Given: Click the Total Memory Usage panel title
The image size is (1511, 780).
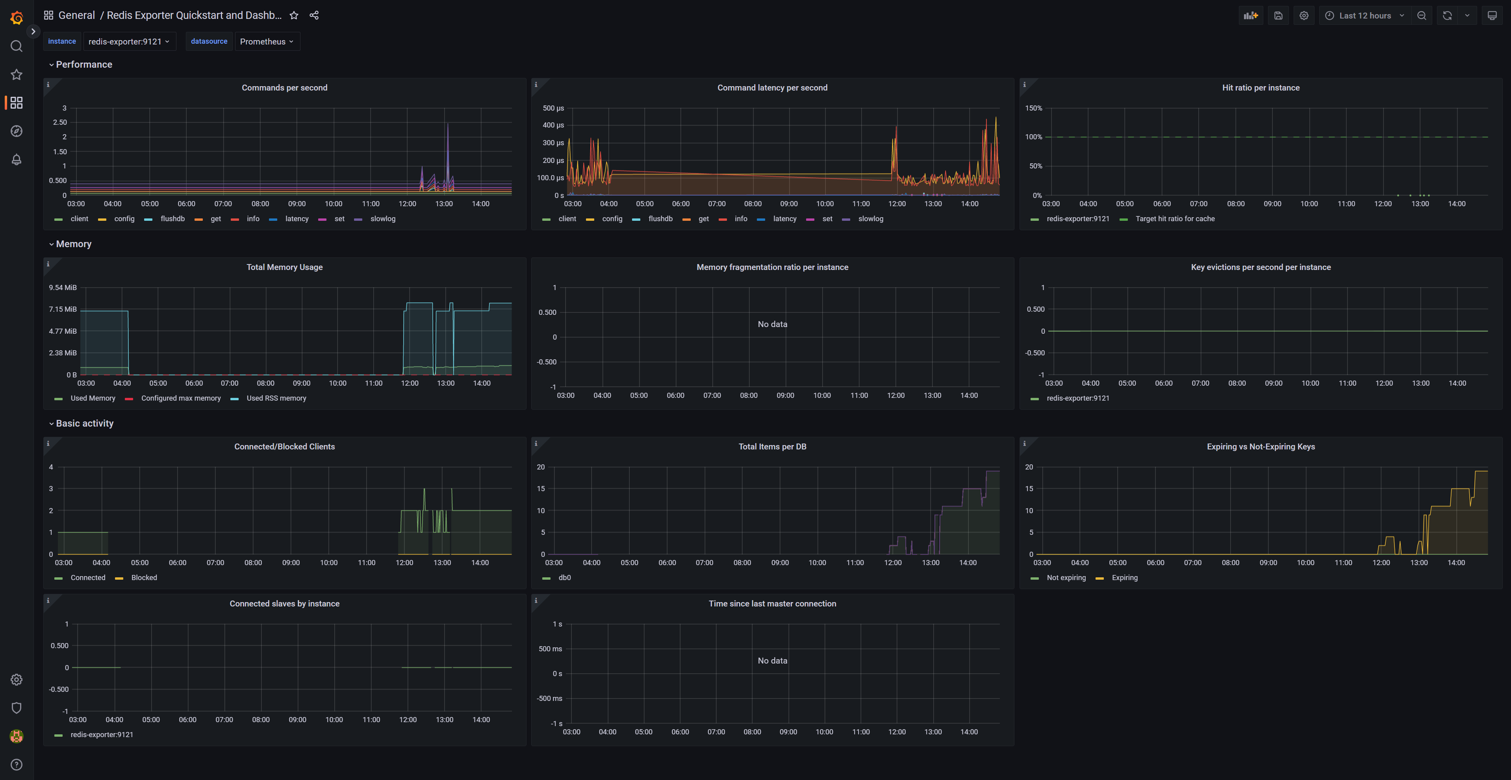Looking at the screenshot, I should tap(284, 267).
